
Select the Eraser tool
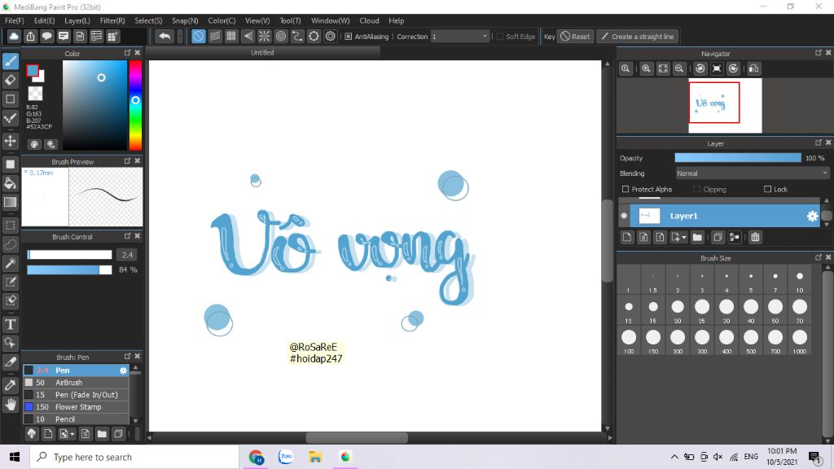[x=10, y=81]
